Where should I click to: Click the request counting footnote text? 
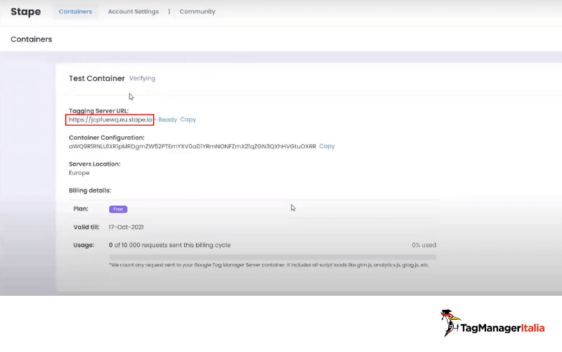(x=269, y=265)
